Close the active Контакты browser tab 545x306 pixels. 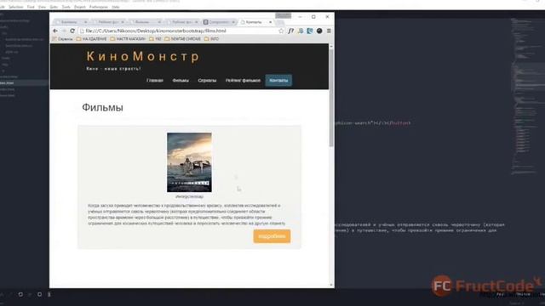271,22
